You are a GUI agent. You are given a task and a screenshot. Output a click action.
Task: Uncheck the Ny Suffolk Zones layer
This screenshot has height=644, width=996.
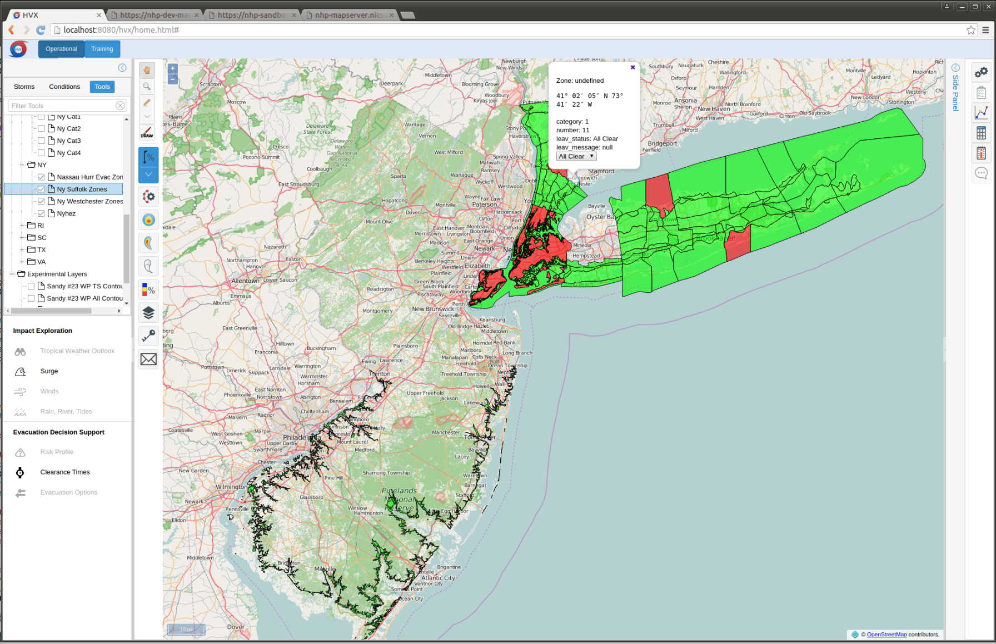coord(41,189)
